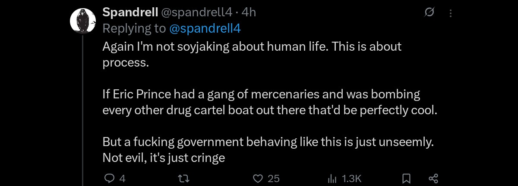
Task: Open the Grok explain icon on the post
Action: click(x=429, y=13)
